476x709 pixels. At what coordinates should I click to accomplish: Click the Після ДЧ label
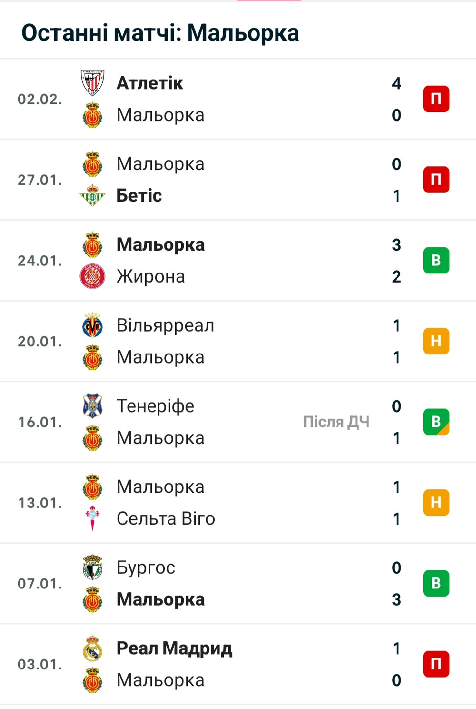(x=336, y=422)
